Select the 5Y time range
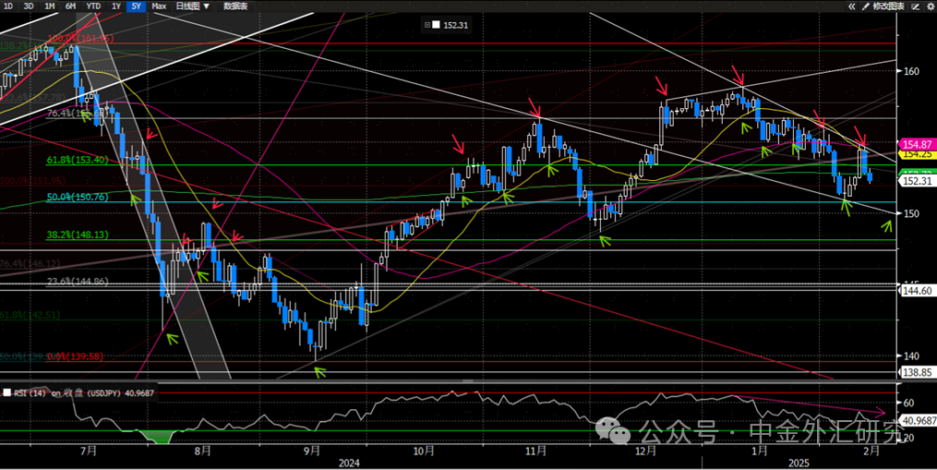 click(136, 6)
